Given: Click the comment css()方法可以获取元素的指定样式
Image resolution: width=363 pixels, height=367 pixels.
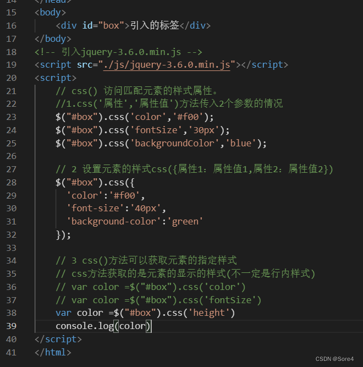Looking at the screenshot, I should pyautogui.click(x=146, y=260).
